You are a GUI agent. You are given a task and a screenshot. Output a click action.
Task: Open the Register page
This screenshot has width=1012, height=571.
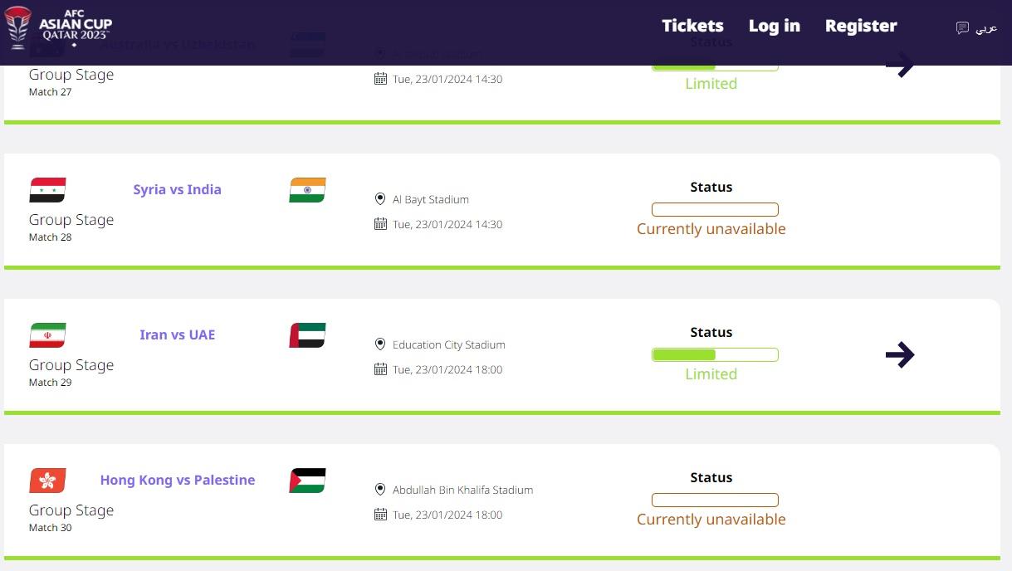coord(860,26)
